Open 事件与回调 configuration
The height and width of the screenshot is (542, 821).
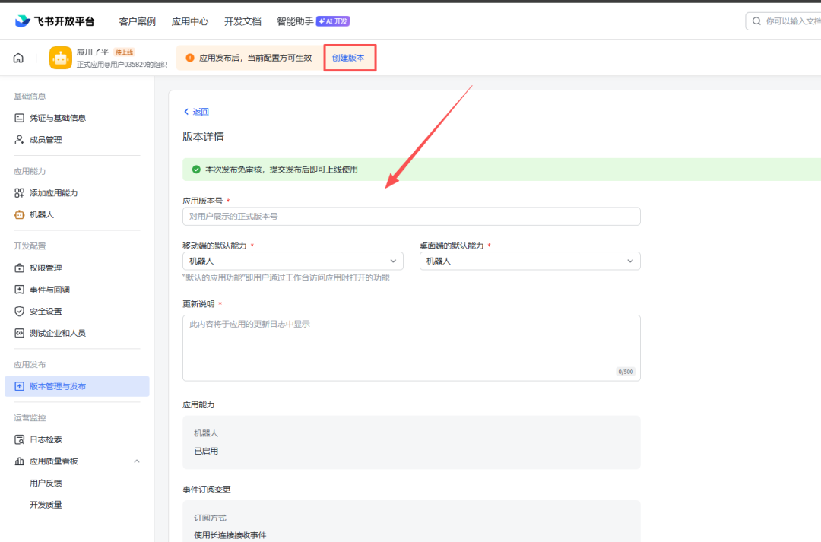point(49,290)
